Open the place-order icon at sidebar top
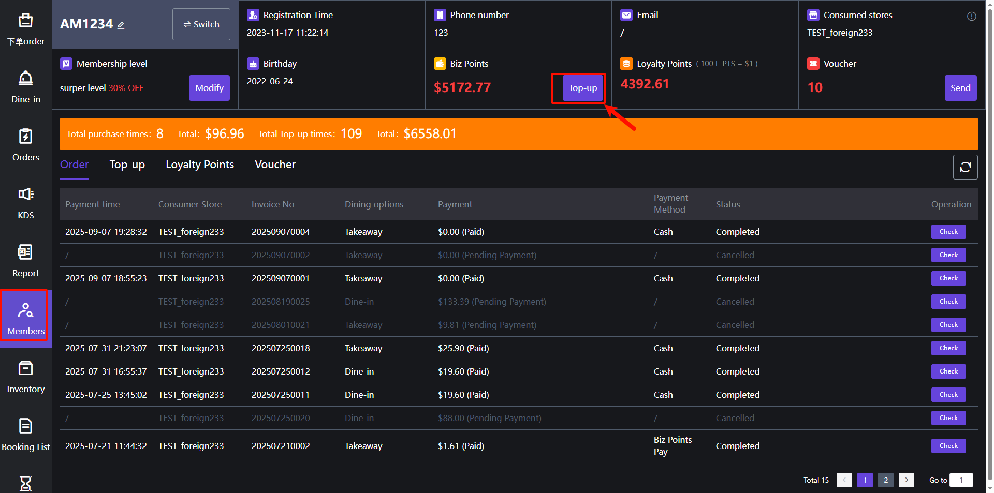This screenshot has width=994, height=493. pos(25,29)
